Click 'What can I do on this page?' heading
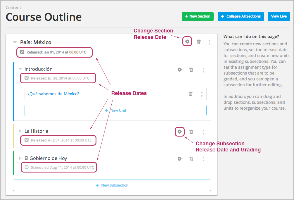Viewport: 294px width, 200px height. [x=251, y=37]
